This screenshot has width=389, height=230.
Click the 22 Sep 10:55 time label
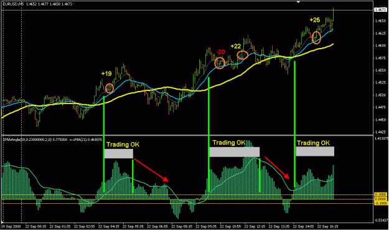click(x=230, y=226)
